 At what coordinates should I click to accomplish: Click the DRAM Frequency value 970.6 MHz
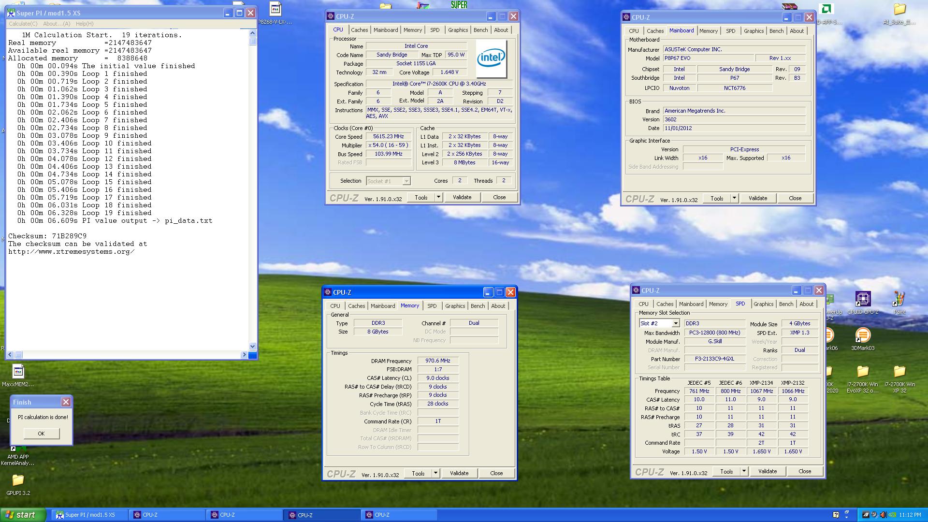[x=437, y=361]
